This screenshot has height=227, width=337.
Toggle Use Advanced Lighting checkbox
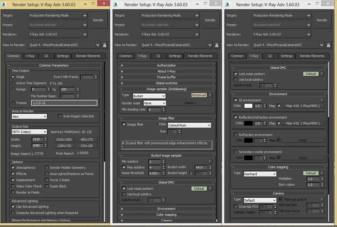(x=13, y=206)
